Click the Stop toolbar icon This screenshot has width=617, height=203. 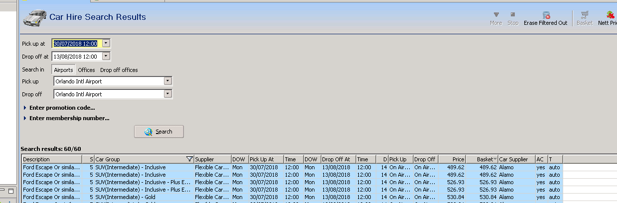(513, 15)
